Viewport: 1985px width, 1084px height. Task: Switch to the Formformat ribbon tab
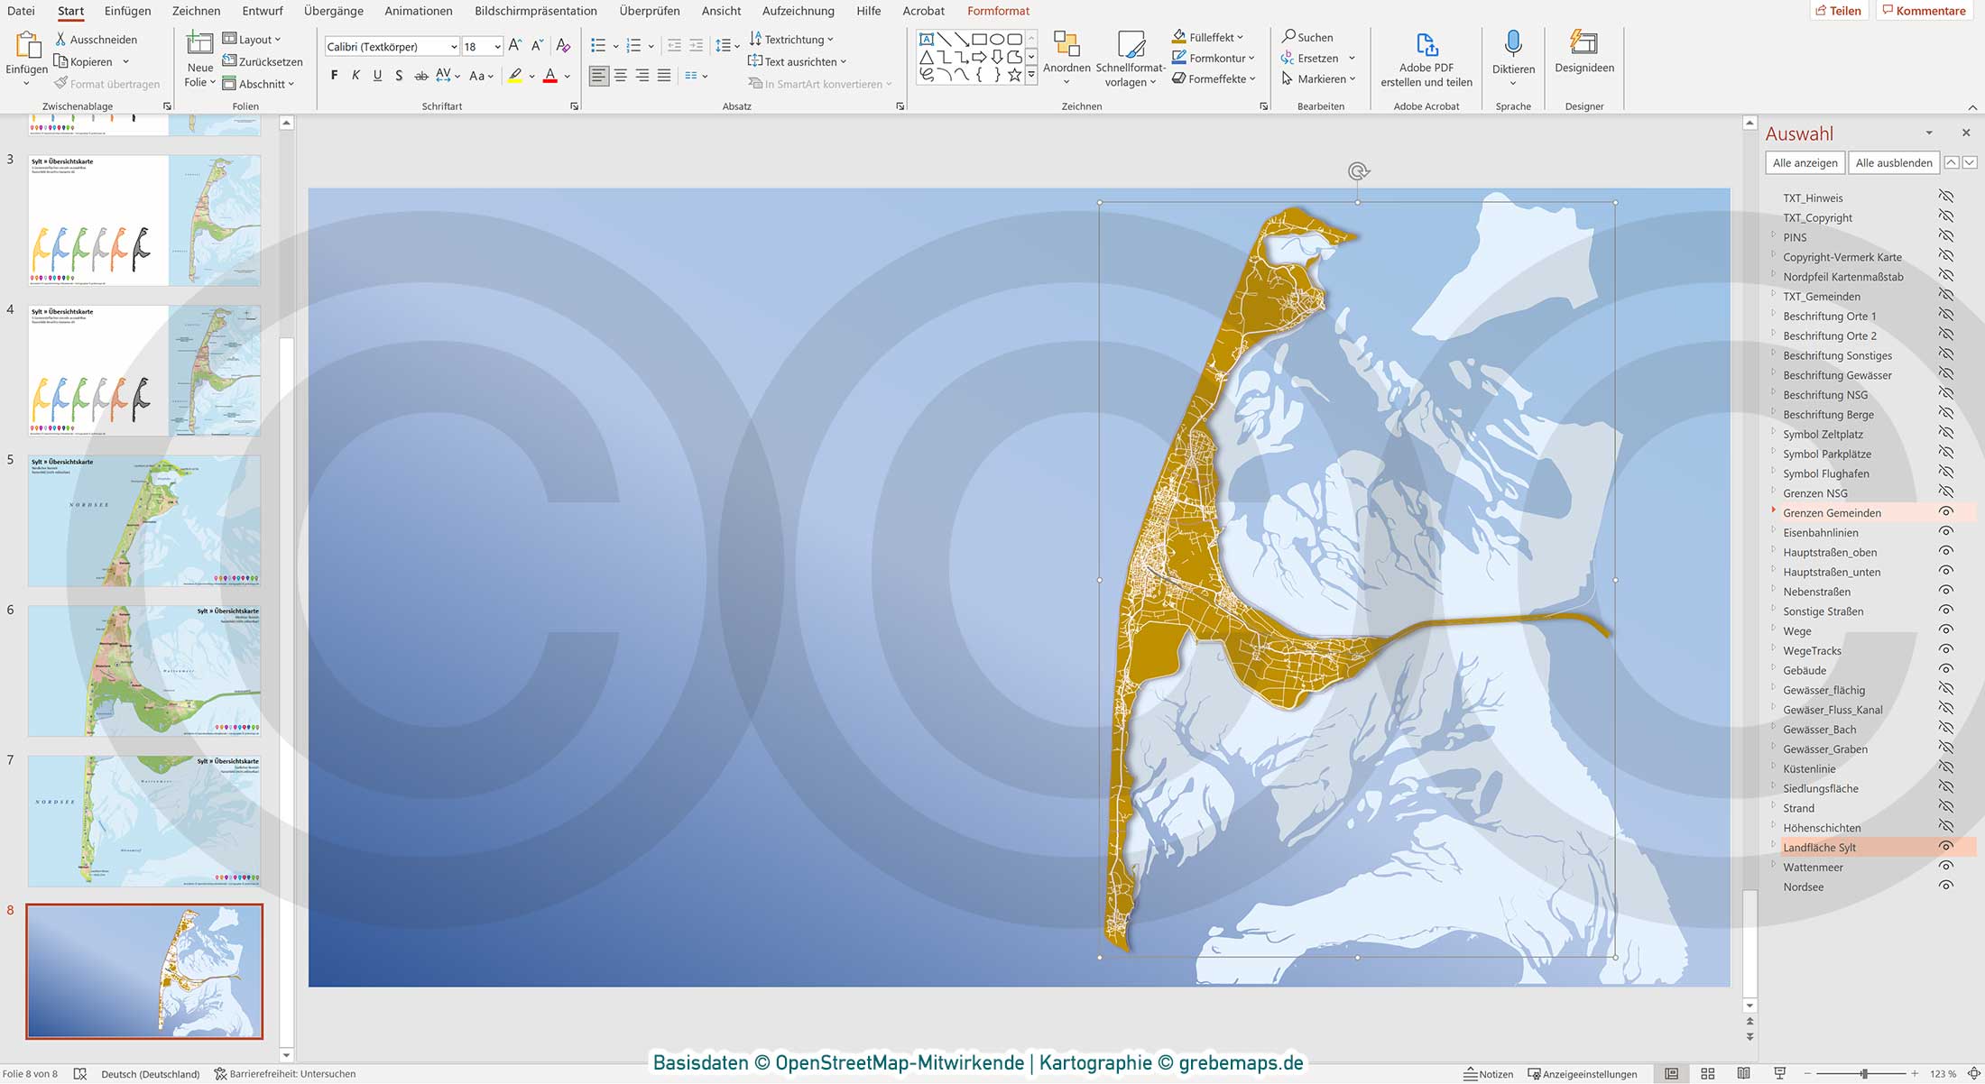point(997,11)
